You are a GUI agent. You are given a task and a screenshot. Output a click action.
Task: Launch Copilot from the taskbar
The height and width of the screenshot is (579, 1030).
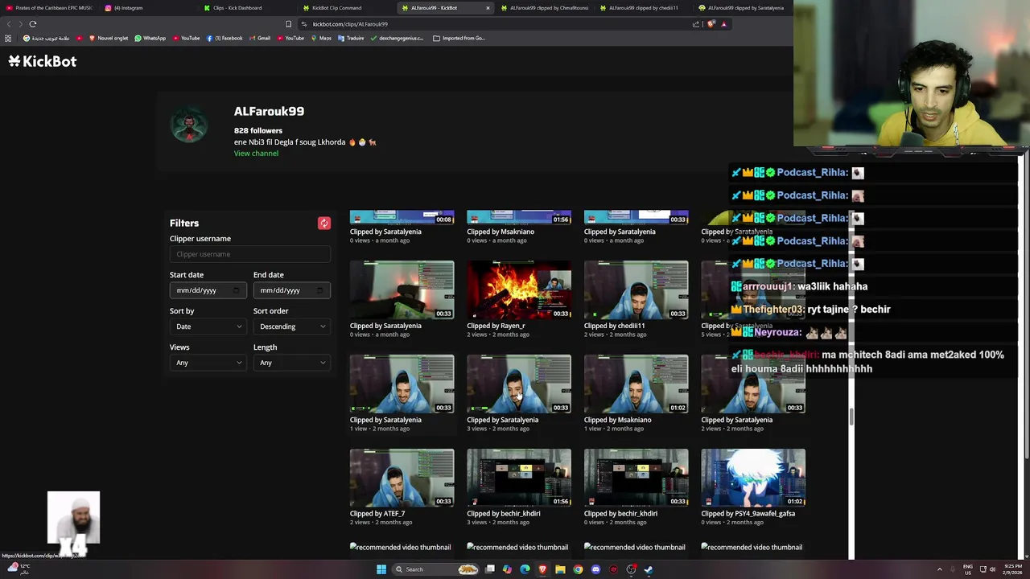click(x=507, y=569)
